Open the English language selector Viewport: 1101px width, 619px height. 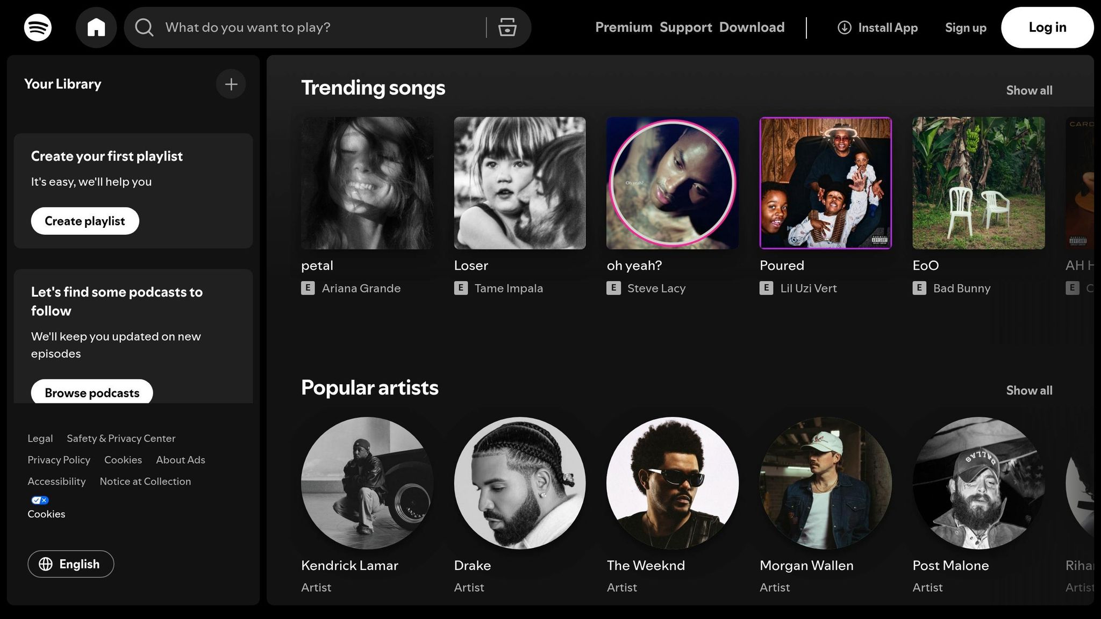tap(71, 564)
